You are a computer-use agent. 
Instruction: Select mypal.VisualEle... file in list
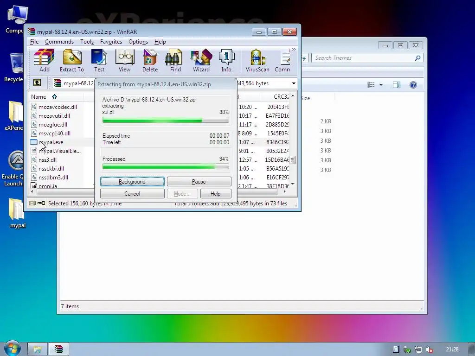click(x=59, y=151)
